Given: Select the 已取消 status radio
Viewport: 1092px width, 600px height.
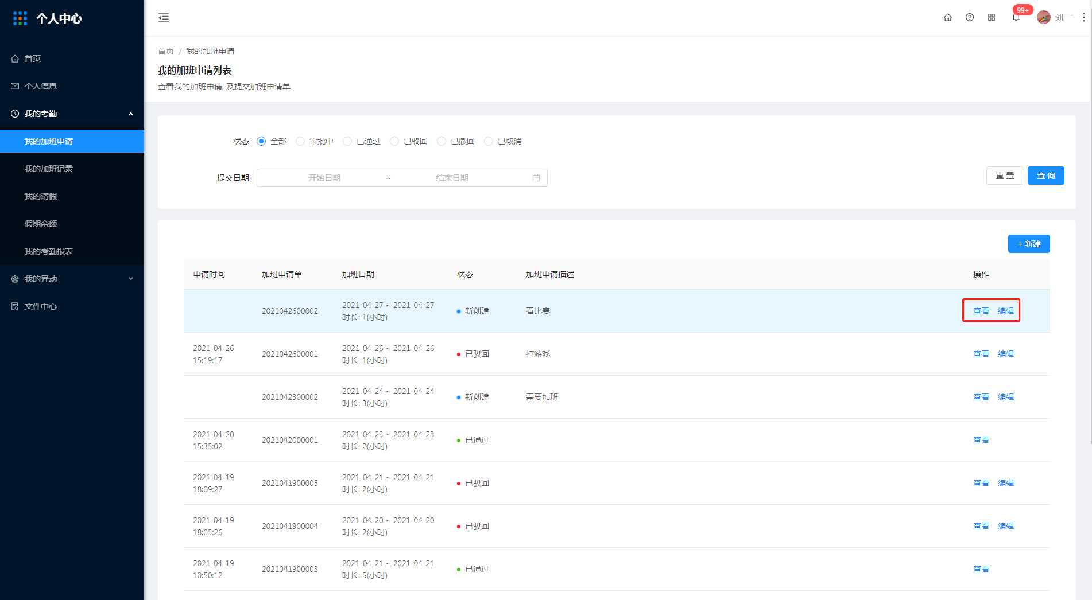Looking at the screenshot, I should pyautogui.click(x=489, y=141).
